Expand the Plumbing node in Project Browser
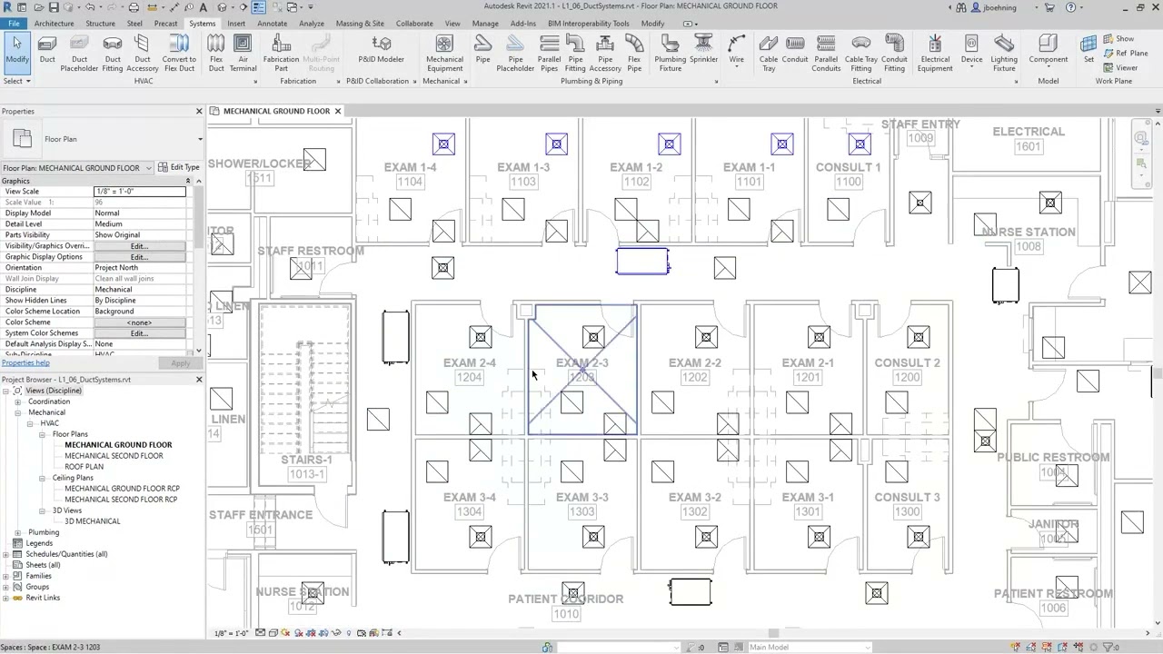The width and height of the screenshot is (1163, 654). 17,532
